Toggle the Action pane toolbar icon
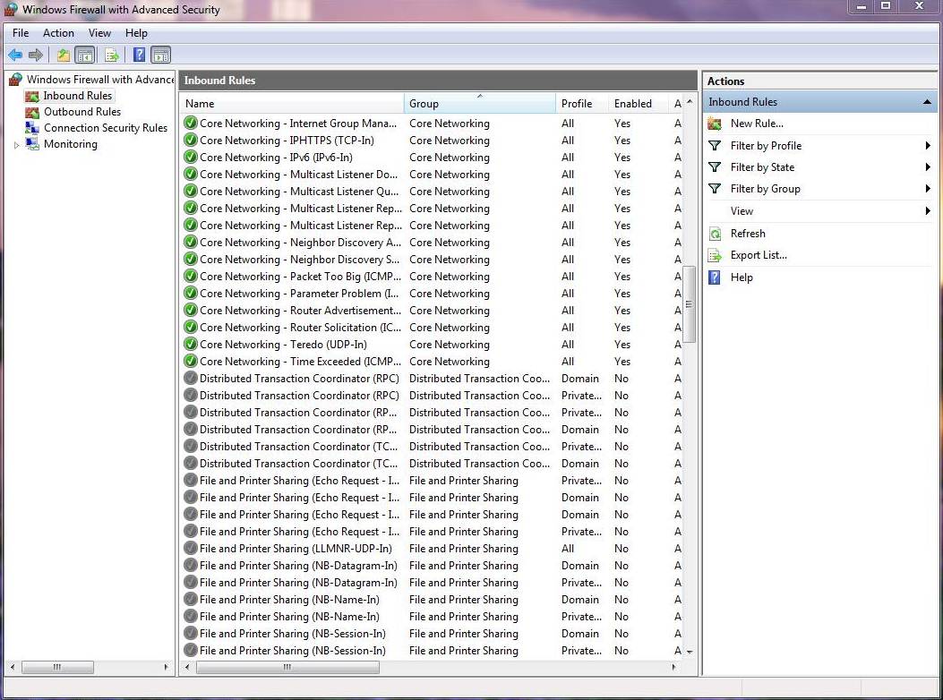 coord(160,55)
